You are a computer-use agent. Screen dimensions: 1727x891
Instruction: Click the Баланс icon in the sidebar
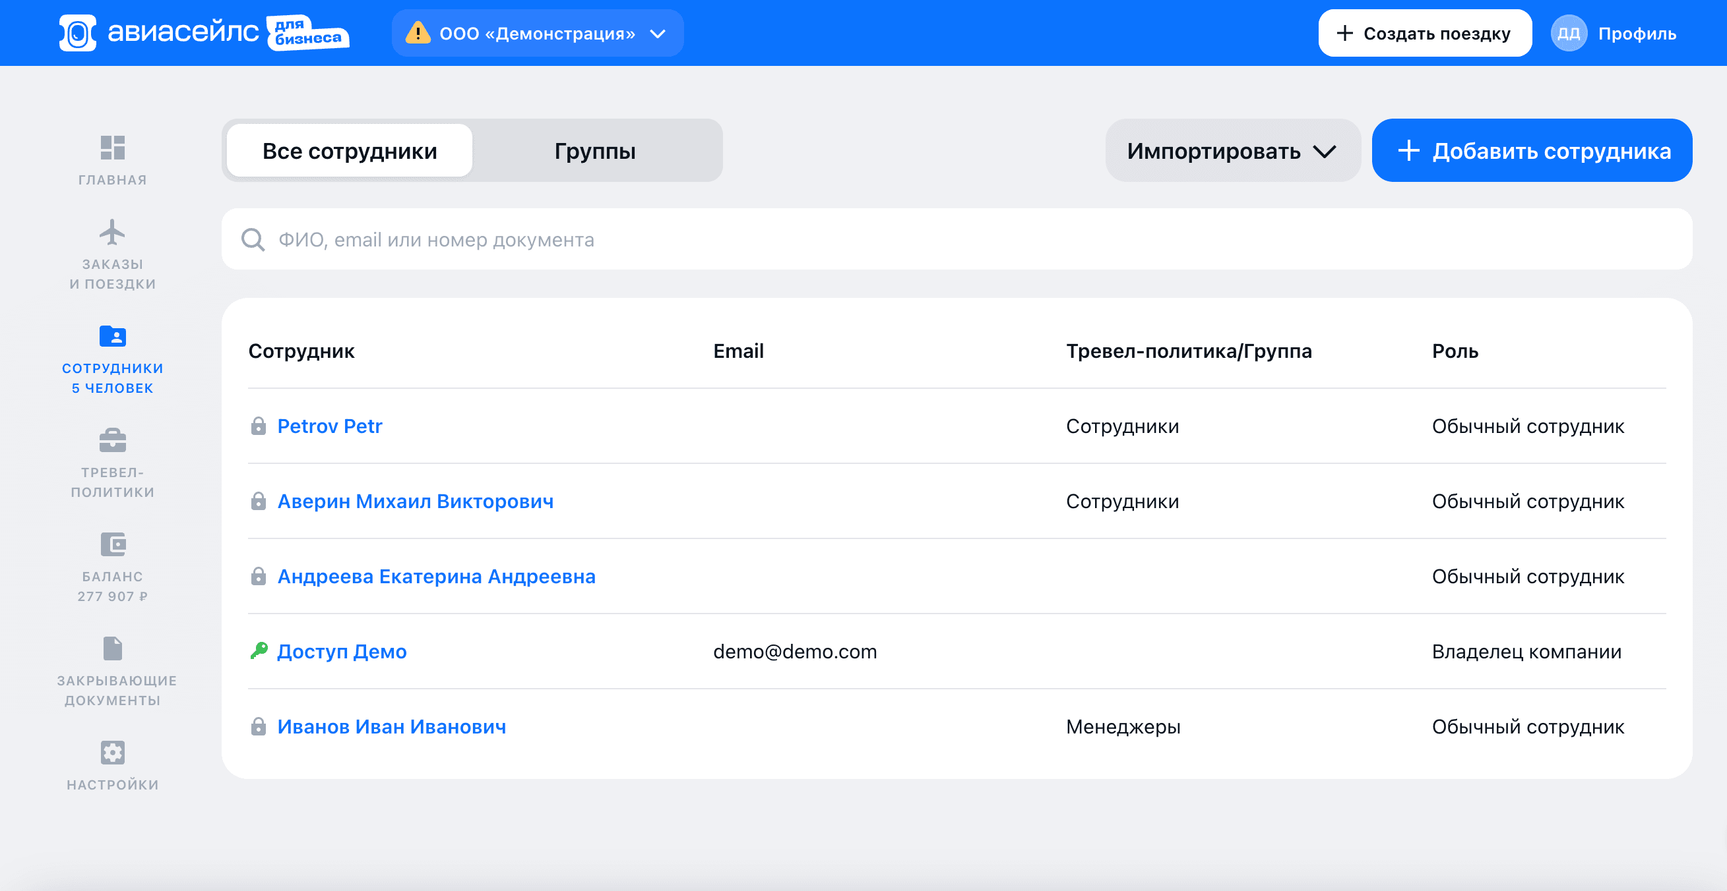coord(113,544)
